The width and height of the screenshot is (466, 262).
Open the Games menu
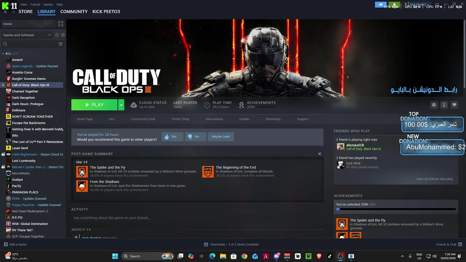pyautogui.click(x=48, y=4)
